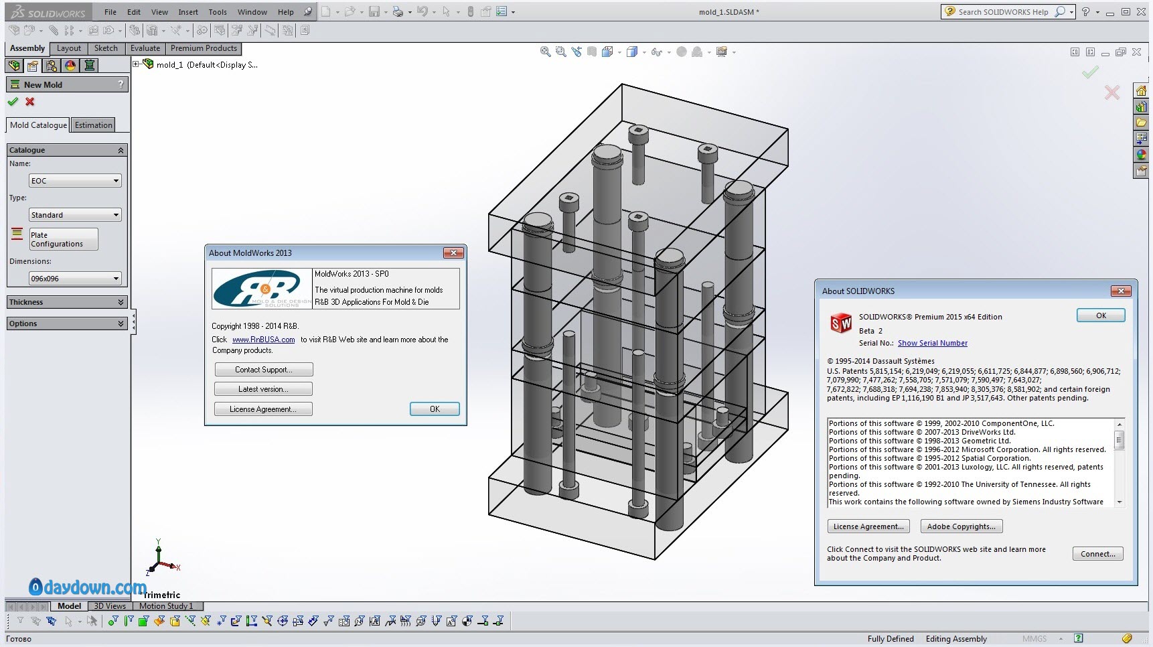Viewport: 1153px width, 647px height.
Task: Open Appearances, Scenes and Decals task pane icon
Action: (1142, 155)
